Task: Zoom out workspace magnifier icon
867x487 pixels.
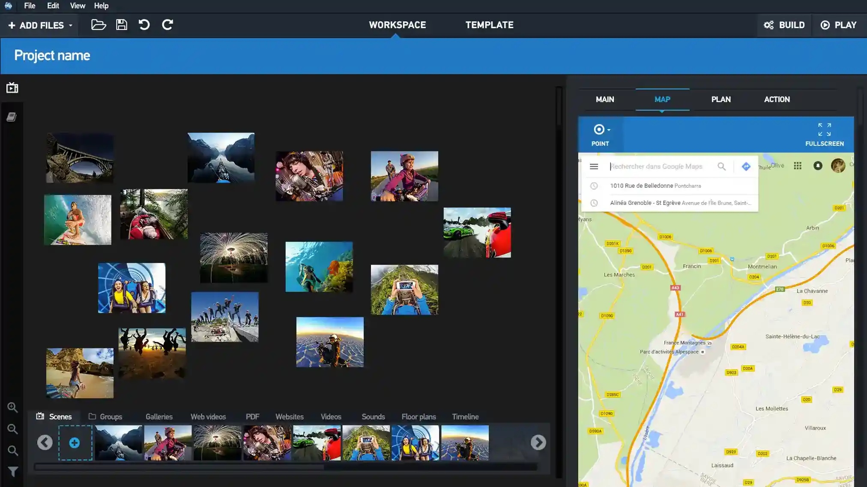Action: click(12, 429)
